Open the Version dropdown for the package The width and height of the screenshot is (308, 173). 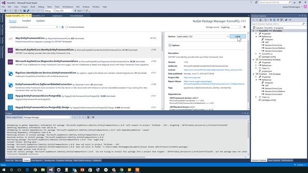point(203,37)
